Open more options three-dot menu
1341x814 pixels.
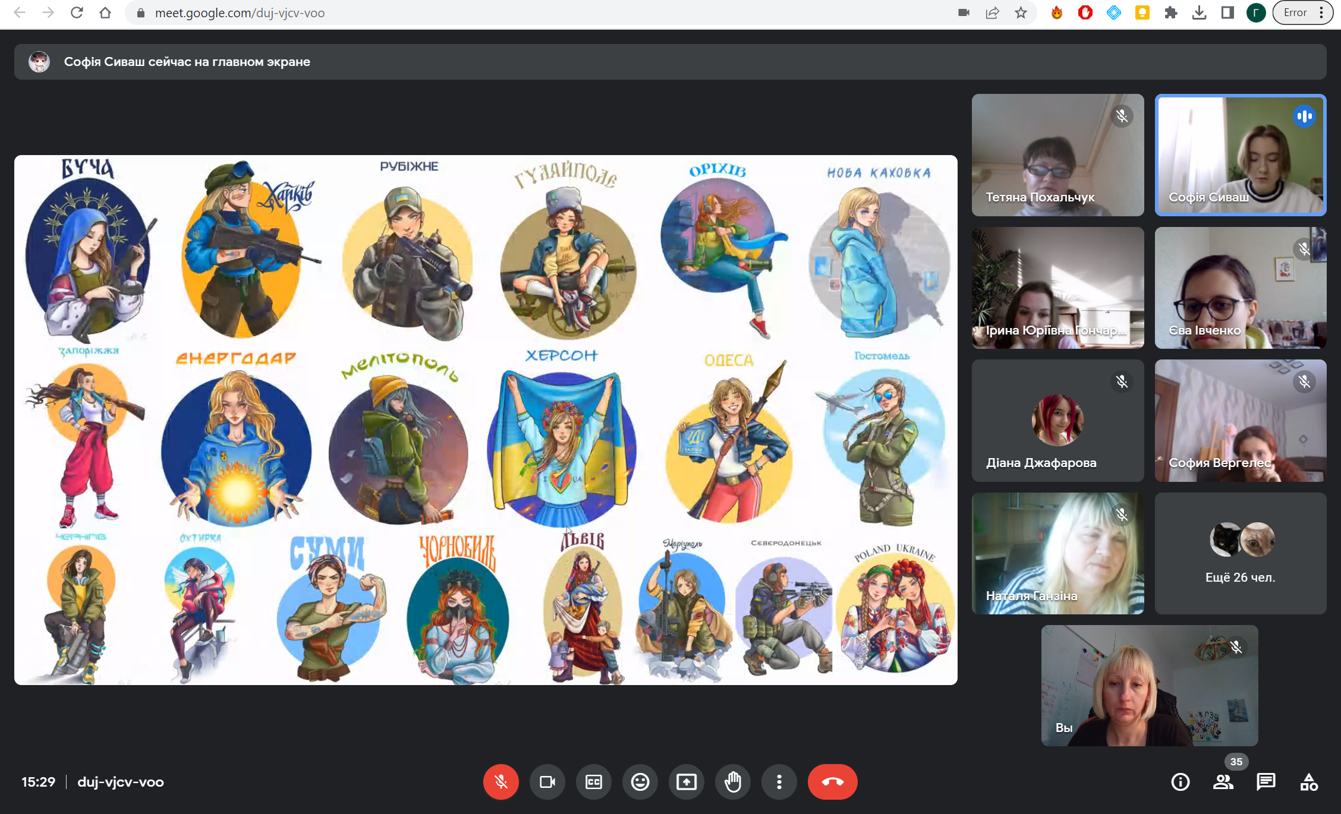pos(779,782)
